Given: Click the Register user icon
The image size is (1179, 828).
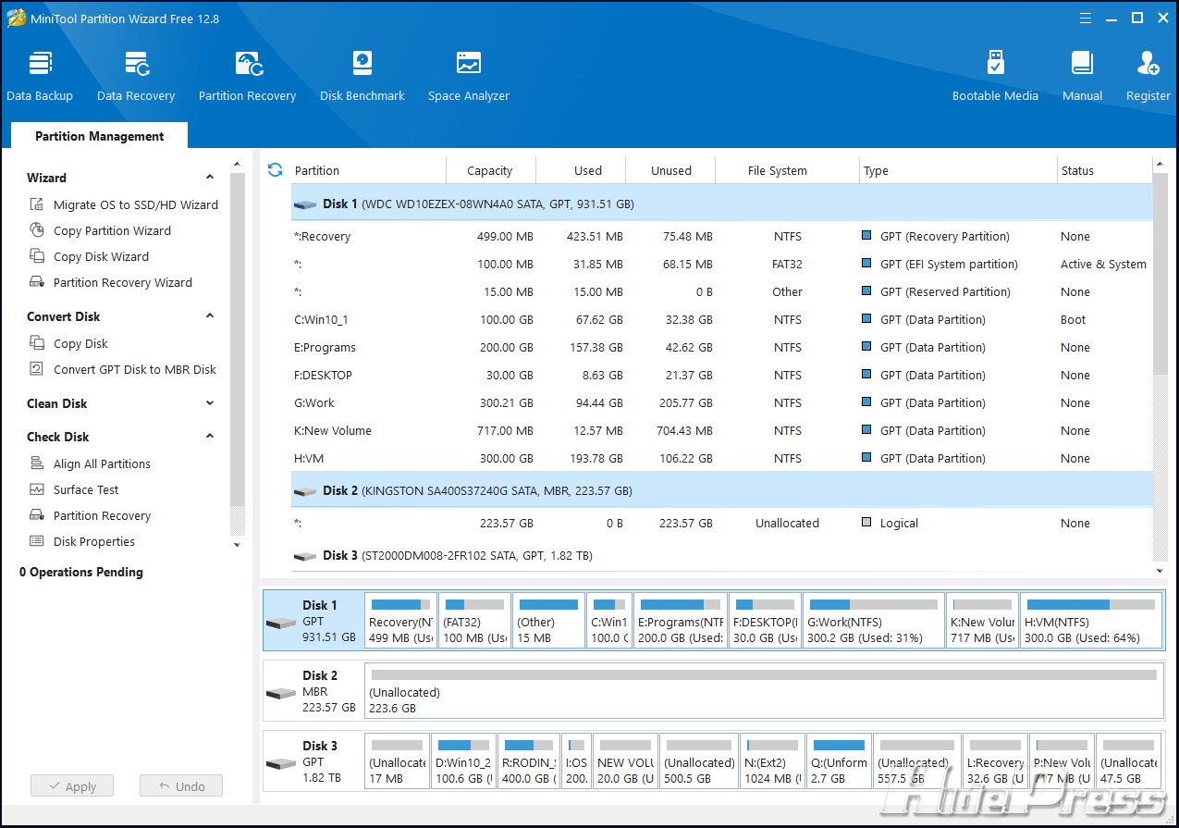Looking at the screenshot, I should point(1148,75).
